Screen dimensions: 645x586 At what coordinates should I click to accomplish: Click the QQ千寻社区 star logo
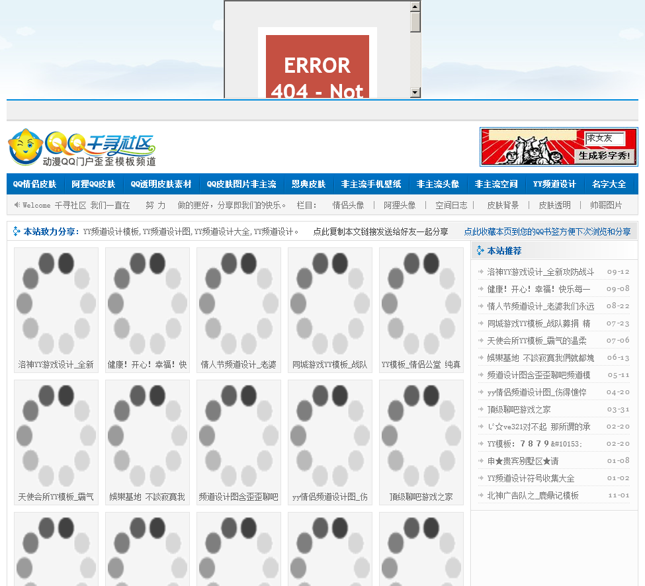click(x=82, y=147)
